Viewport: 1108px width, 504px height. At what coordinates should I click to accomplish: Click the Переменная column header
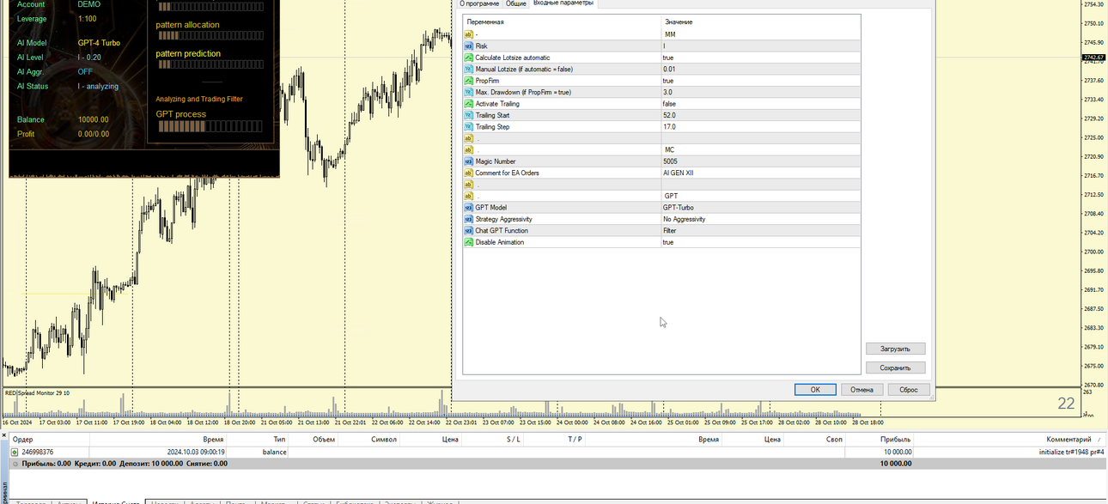(563, 21)
